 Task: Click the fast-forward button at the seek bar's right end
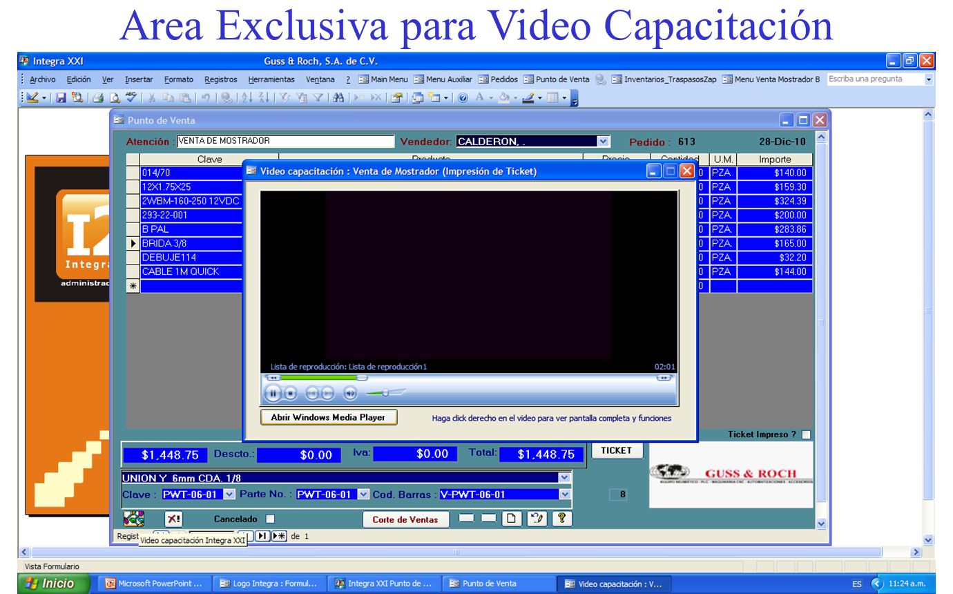pyautogui.click(x=664, y=378)
